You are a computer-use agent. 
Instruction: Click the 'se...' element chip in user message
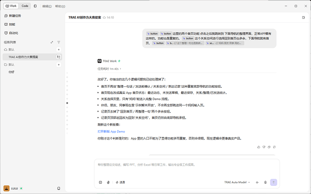(x=224, y=43)
